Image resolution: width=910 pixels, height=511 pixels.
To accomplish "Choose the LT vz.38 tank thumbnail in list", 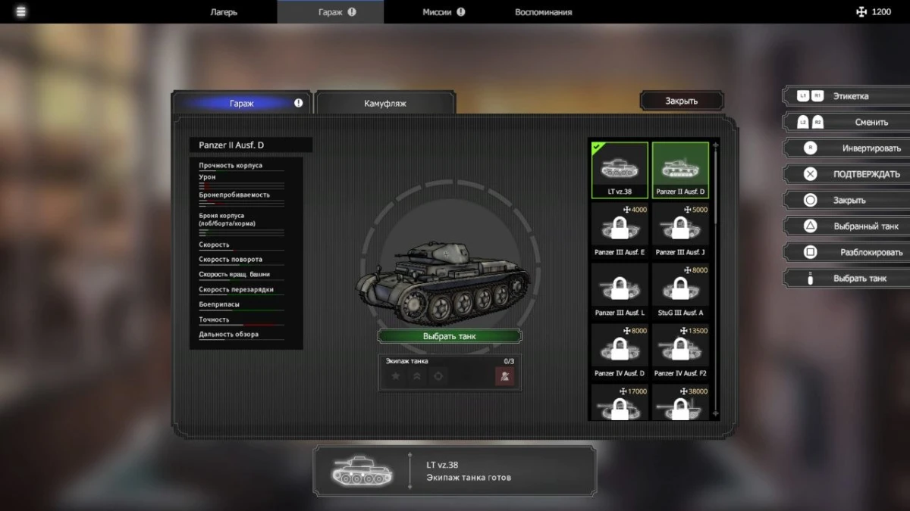I will pos(620,170).
